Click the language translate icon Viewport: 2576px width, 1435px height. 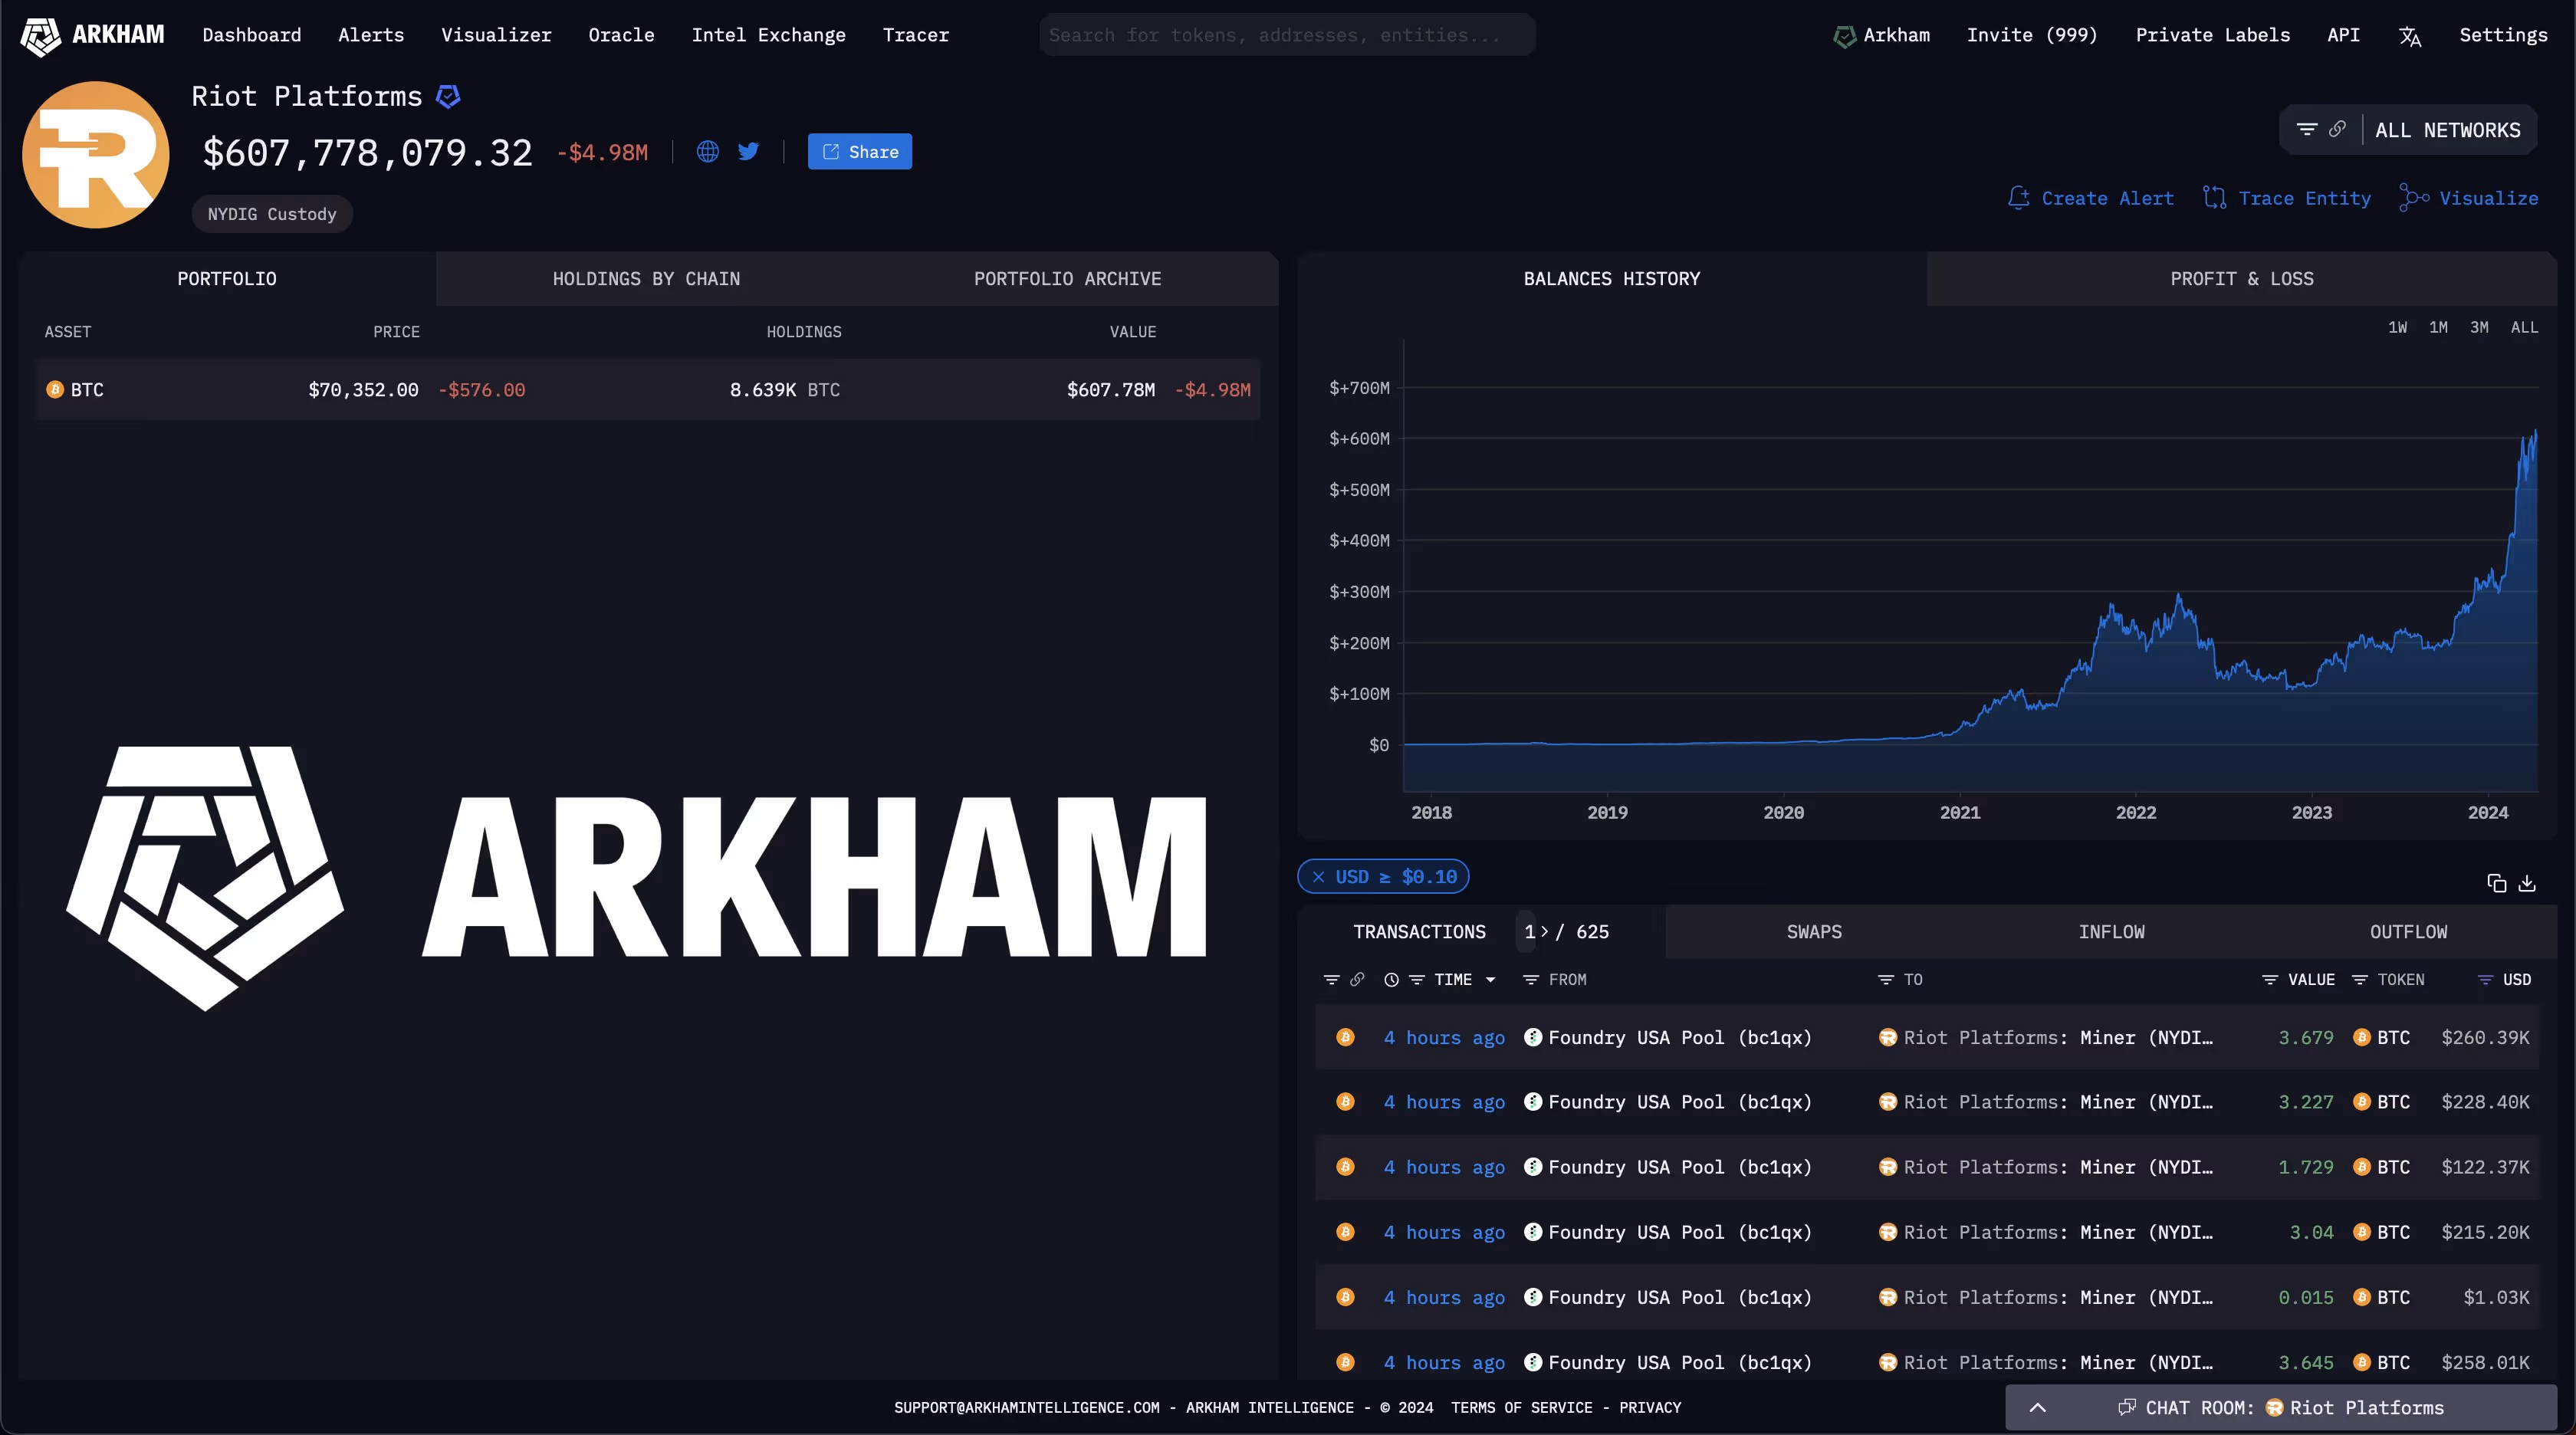(x=2409, y=36)
